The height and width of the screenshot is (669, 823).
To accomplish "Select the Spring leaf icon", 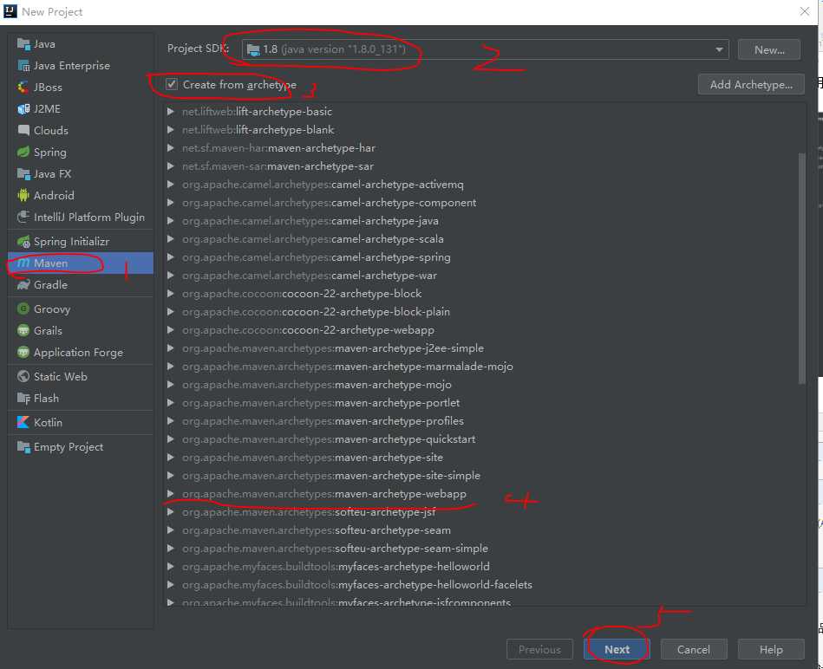I will [23, 152].
